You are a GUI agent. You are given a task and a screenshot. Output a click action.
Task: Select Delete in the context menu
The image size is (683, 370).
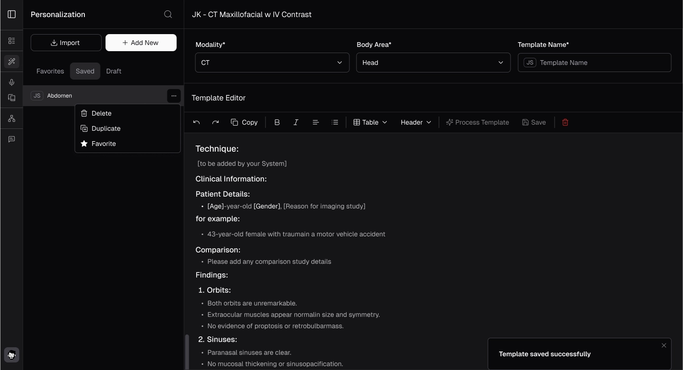pyautogui.click(x=127, y=113)
